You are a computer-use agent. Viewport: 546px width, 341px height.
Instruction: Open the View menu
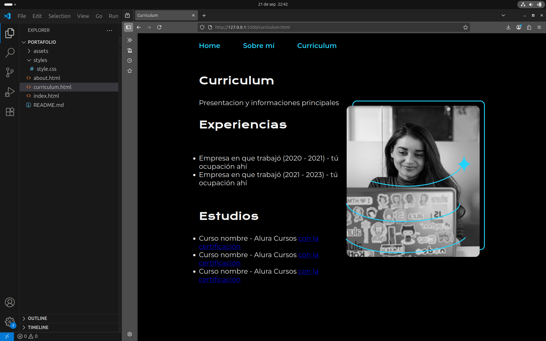coord(83,16)
